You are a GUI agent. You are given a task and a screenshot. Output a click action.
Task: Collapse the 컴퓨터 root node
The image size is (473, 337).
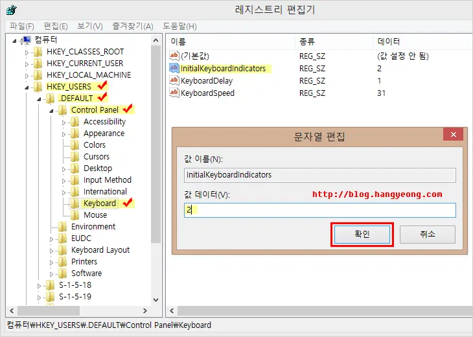[14, 41]
